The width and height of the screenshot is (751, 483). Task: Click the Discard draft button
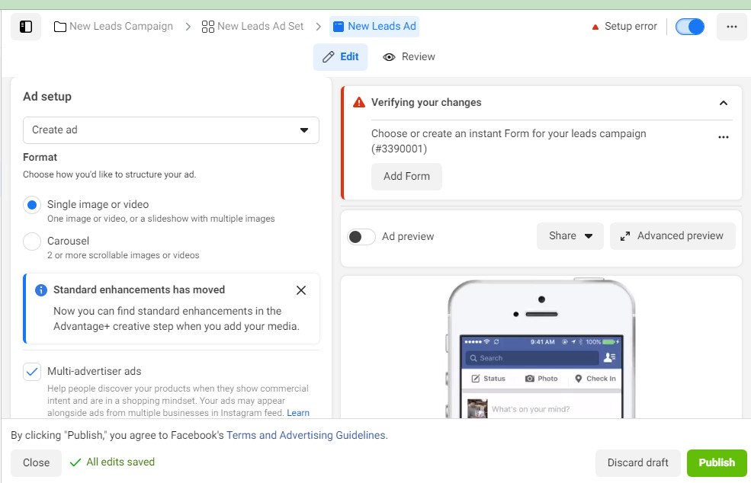pos(637,463)
